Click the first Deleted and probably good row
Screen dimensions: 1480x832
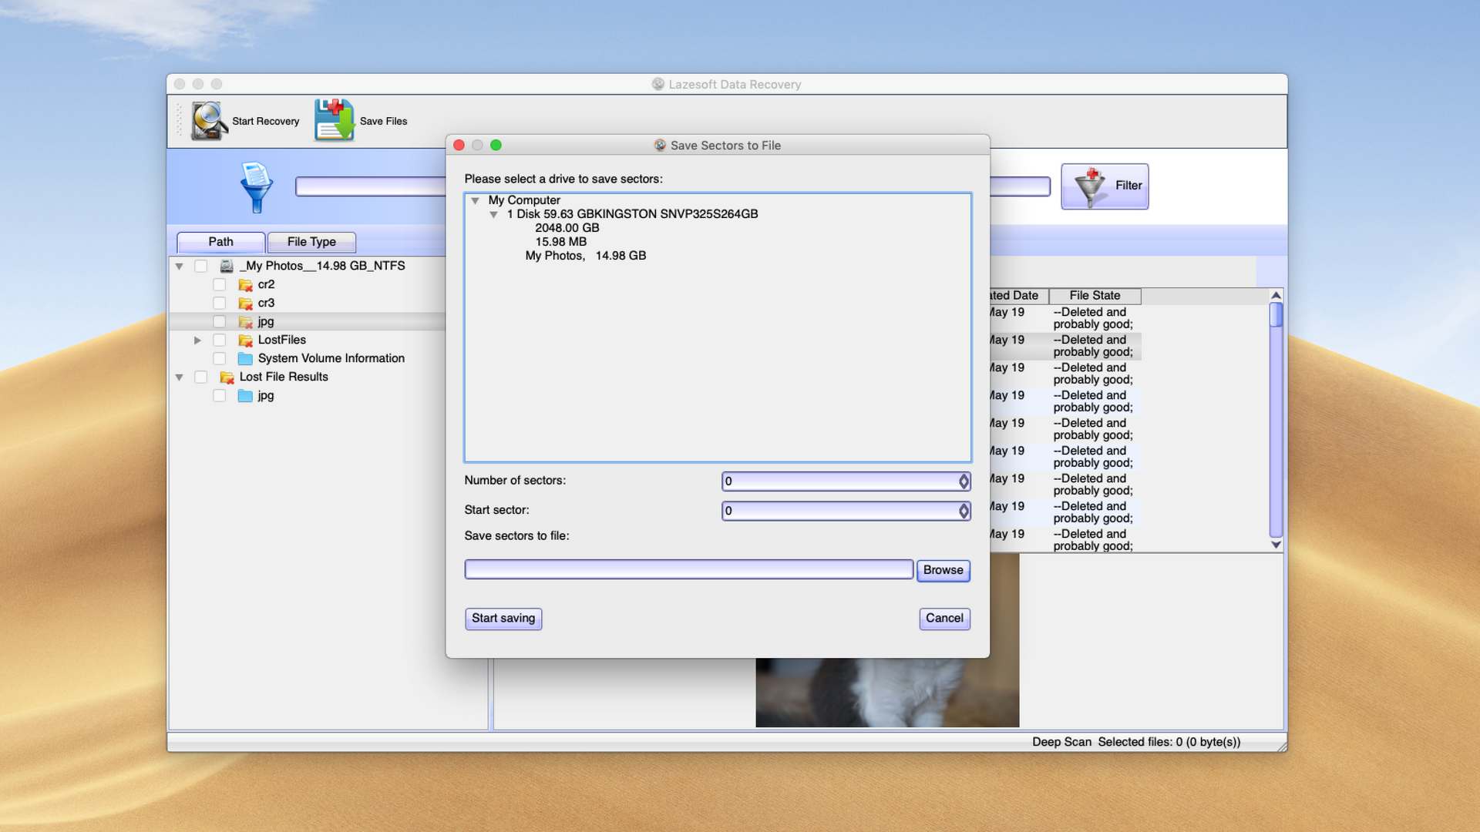click(x=1092, y=318)
